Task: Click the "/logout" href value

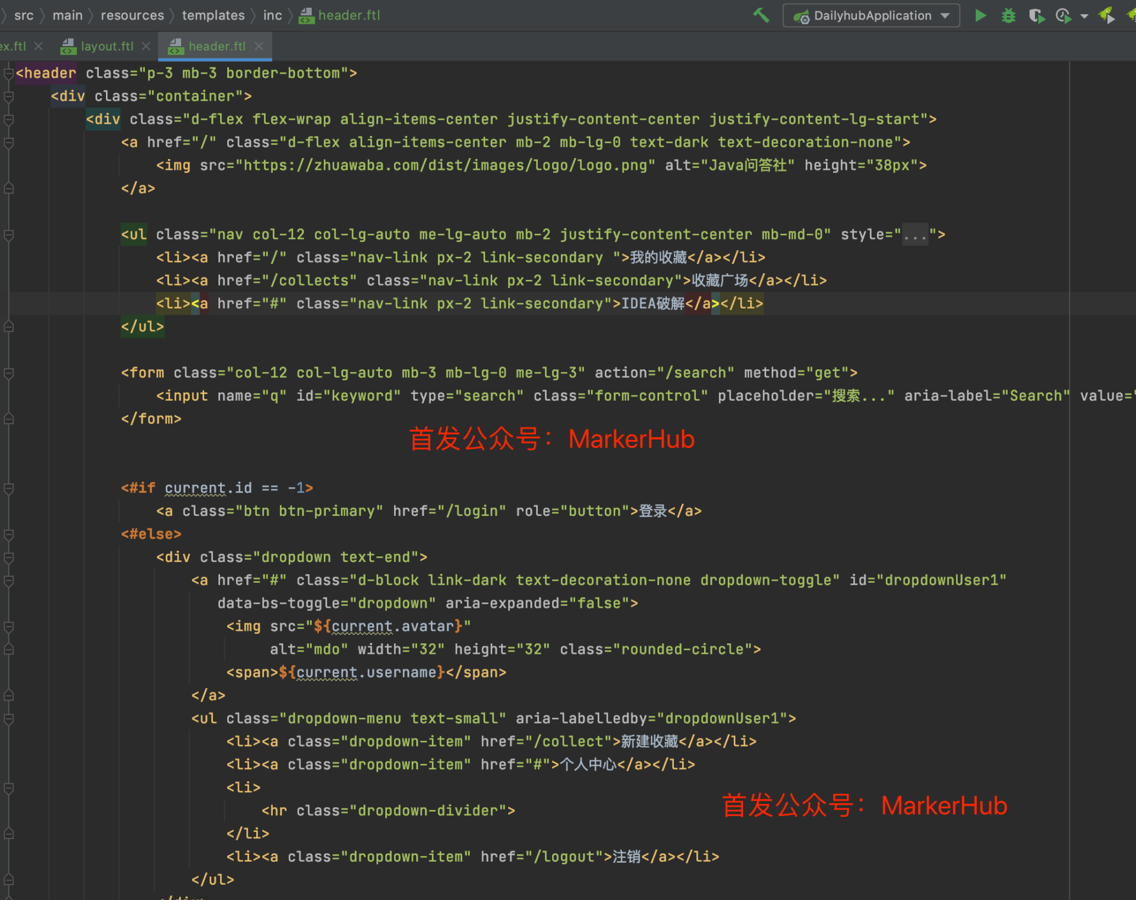Action: point(564,857)
